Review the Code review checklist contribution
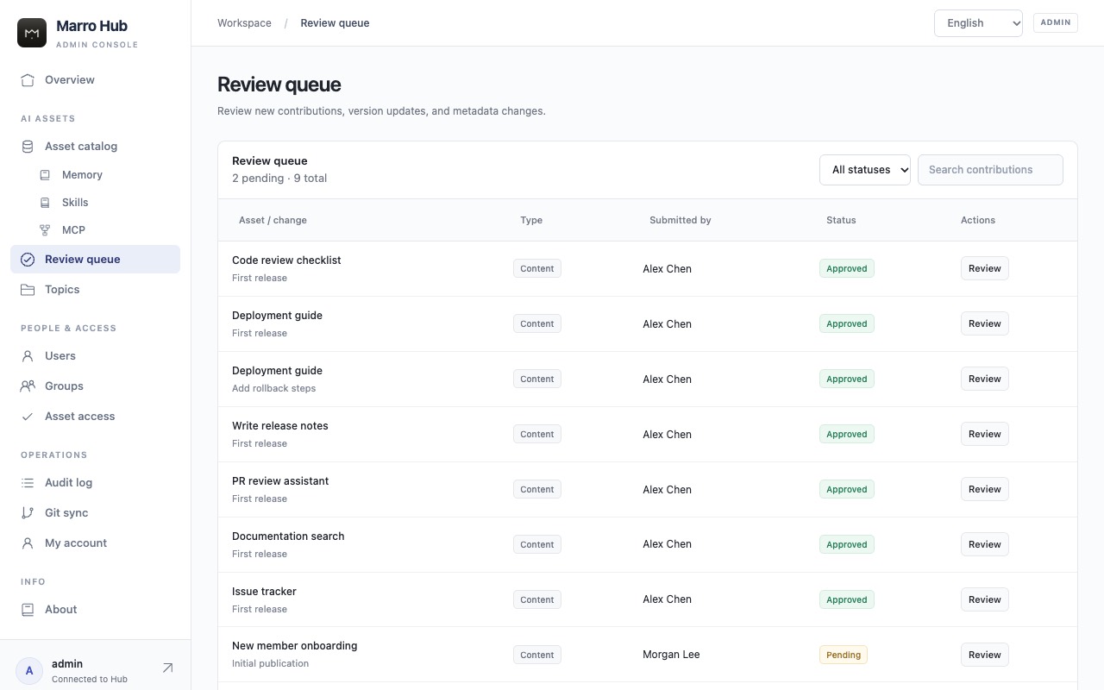1104x690 pixels. [984, 268]
